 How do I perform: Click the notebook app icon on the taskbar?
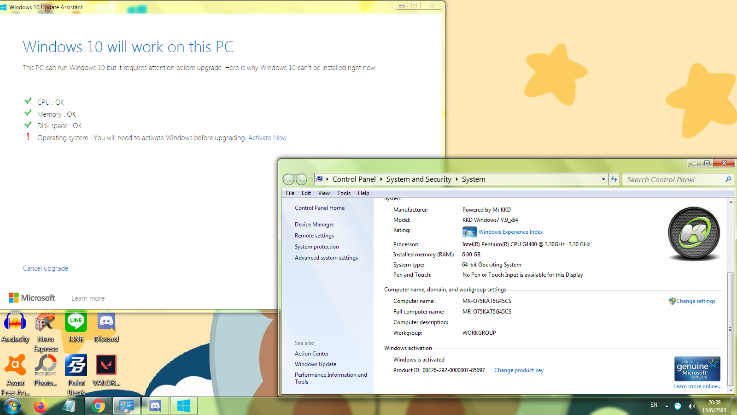[x=69, y=406]
